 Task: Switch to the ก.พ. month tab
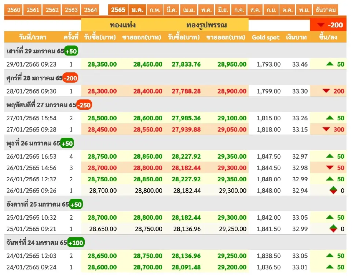coord(155,10)
